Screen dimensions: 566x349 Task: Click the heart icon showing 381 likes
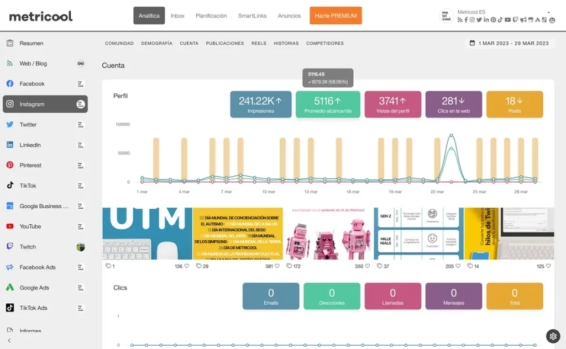click(x=277, y=266)
